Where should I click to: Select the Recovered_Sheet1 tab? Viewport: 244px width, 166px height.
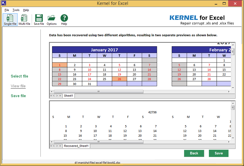point(76,146)
